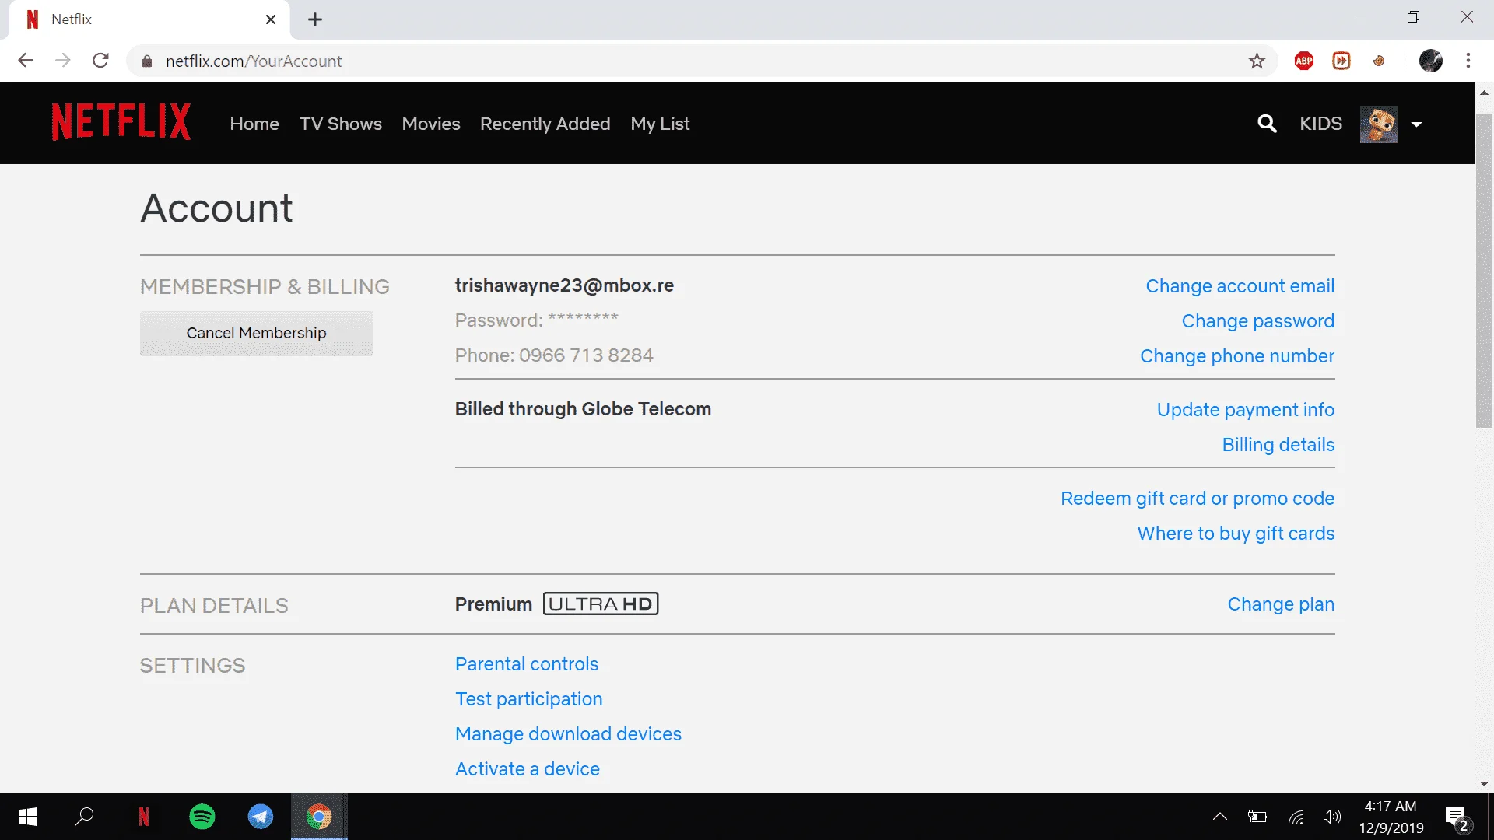Screen dimensions: 1494x840
Task: Click the address bar URL field
Action: coord(700,61)
